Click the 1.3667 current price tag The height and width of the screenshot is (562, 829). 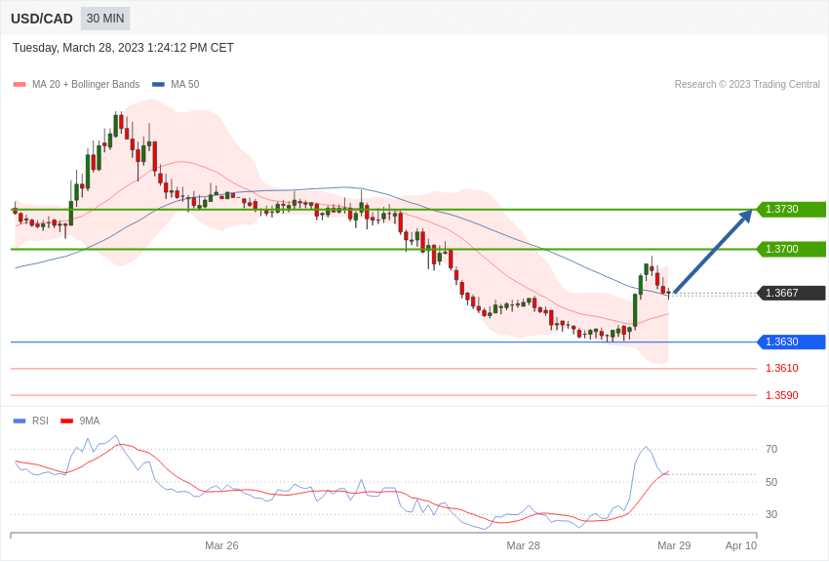point(792,293)
